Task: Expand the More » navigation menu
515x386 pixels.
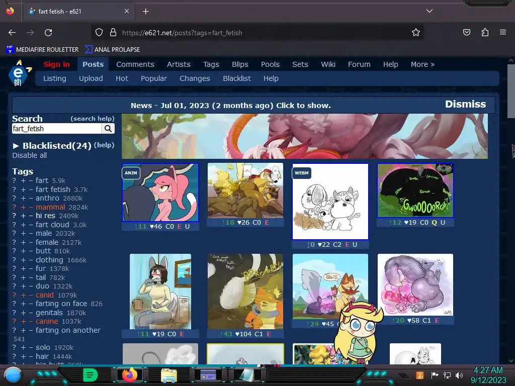Action: click(422, 64)
